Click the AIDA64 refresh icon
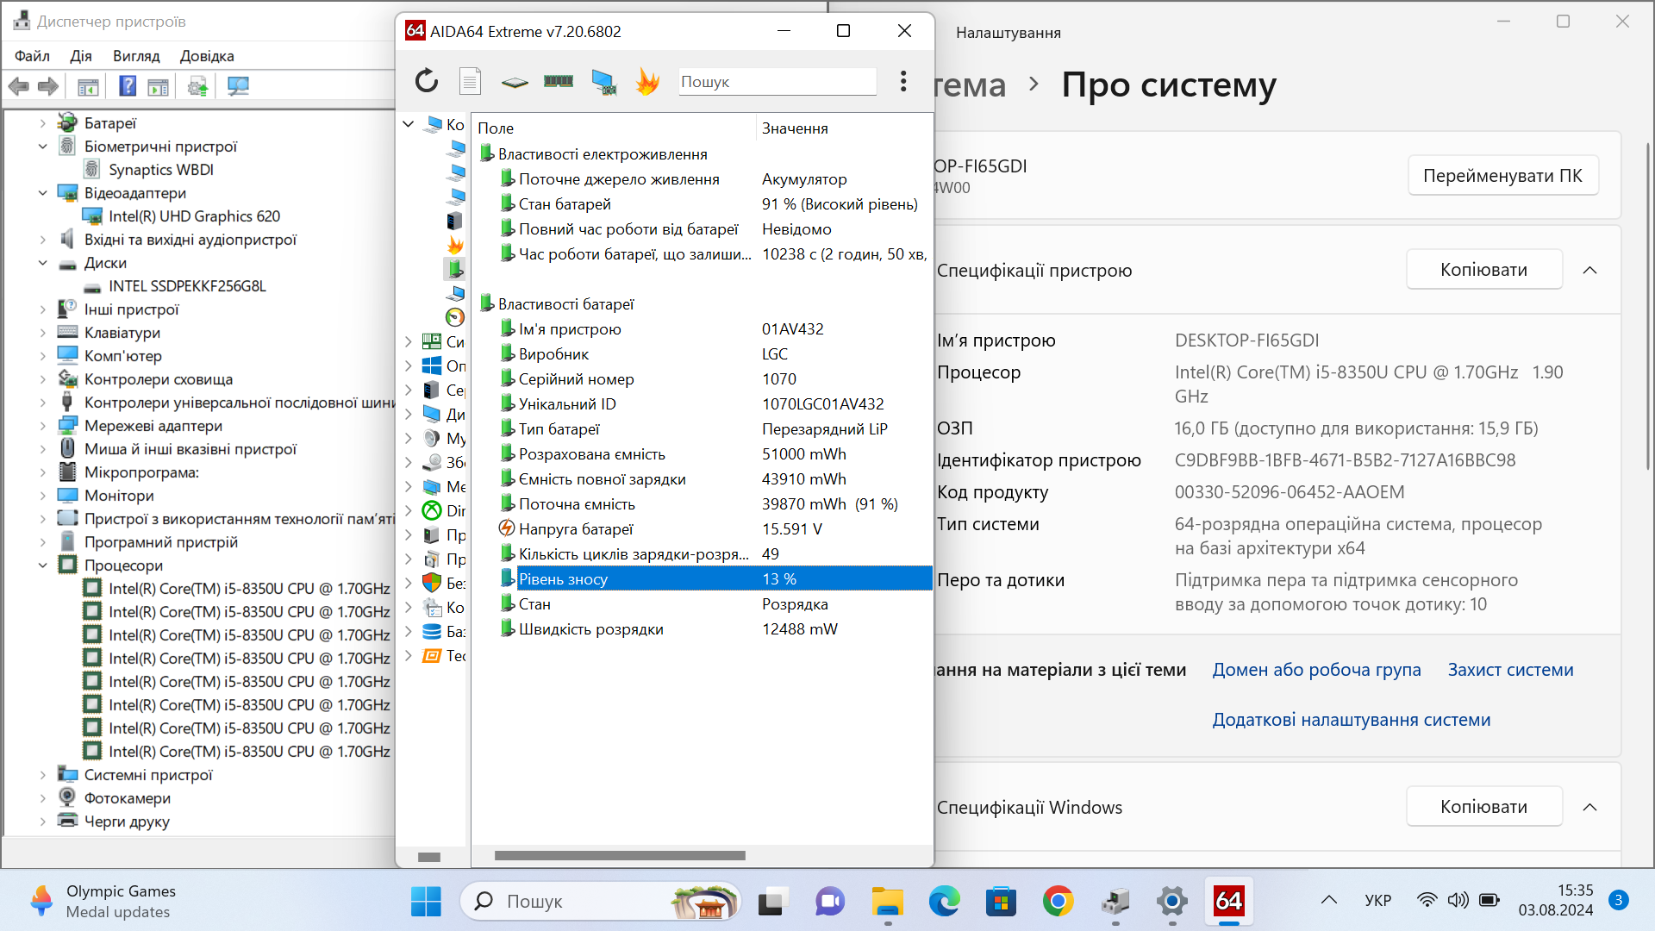This screenshot has width=1655, height=931. point(427,81)
